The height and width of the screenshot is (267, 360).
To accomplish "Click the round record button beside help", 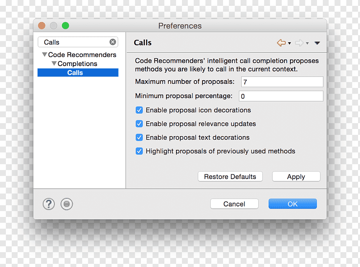I will (x=67, y=204).
